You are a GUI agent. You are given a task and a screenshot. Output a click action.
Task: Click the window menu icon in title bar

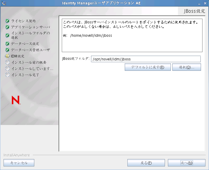(4, 3)
